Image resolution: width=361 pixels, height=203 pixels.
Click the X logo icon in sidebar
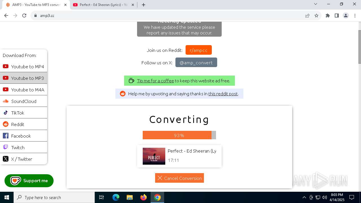click(6, 159)
